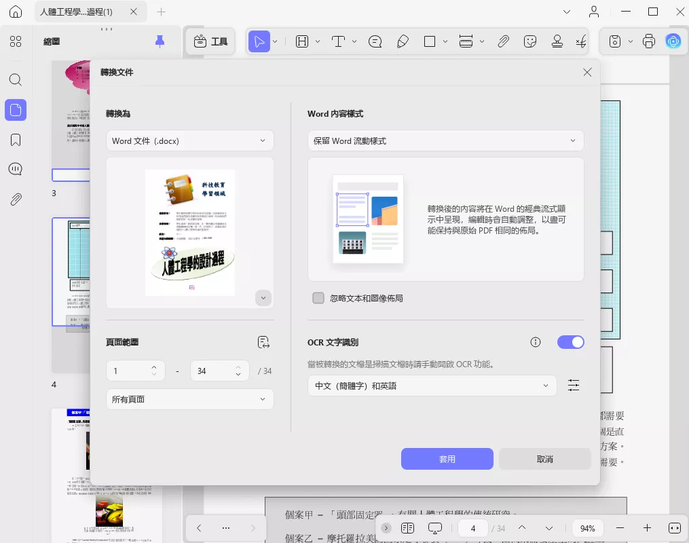The height and width of the screenshot is (543, 689).
Task: Open the bookmarks panel in sidebar
Action: (x=16, y=140)
